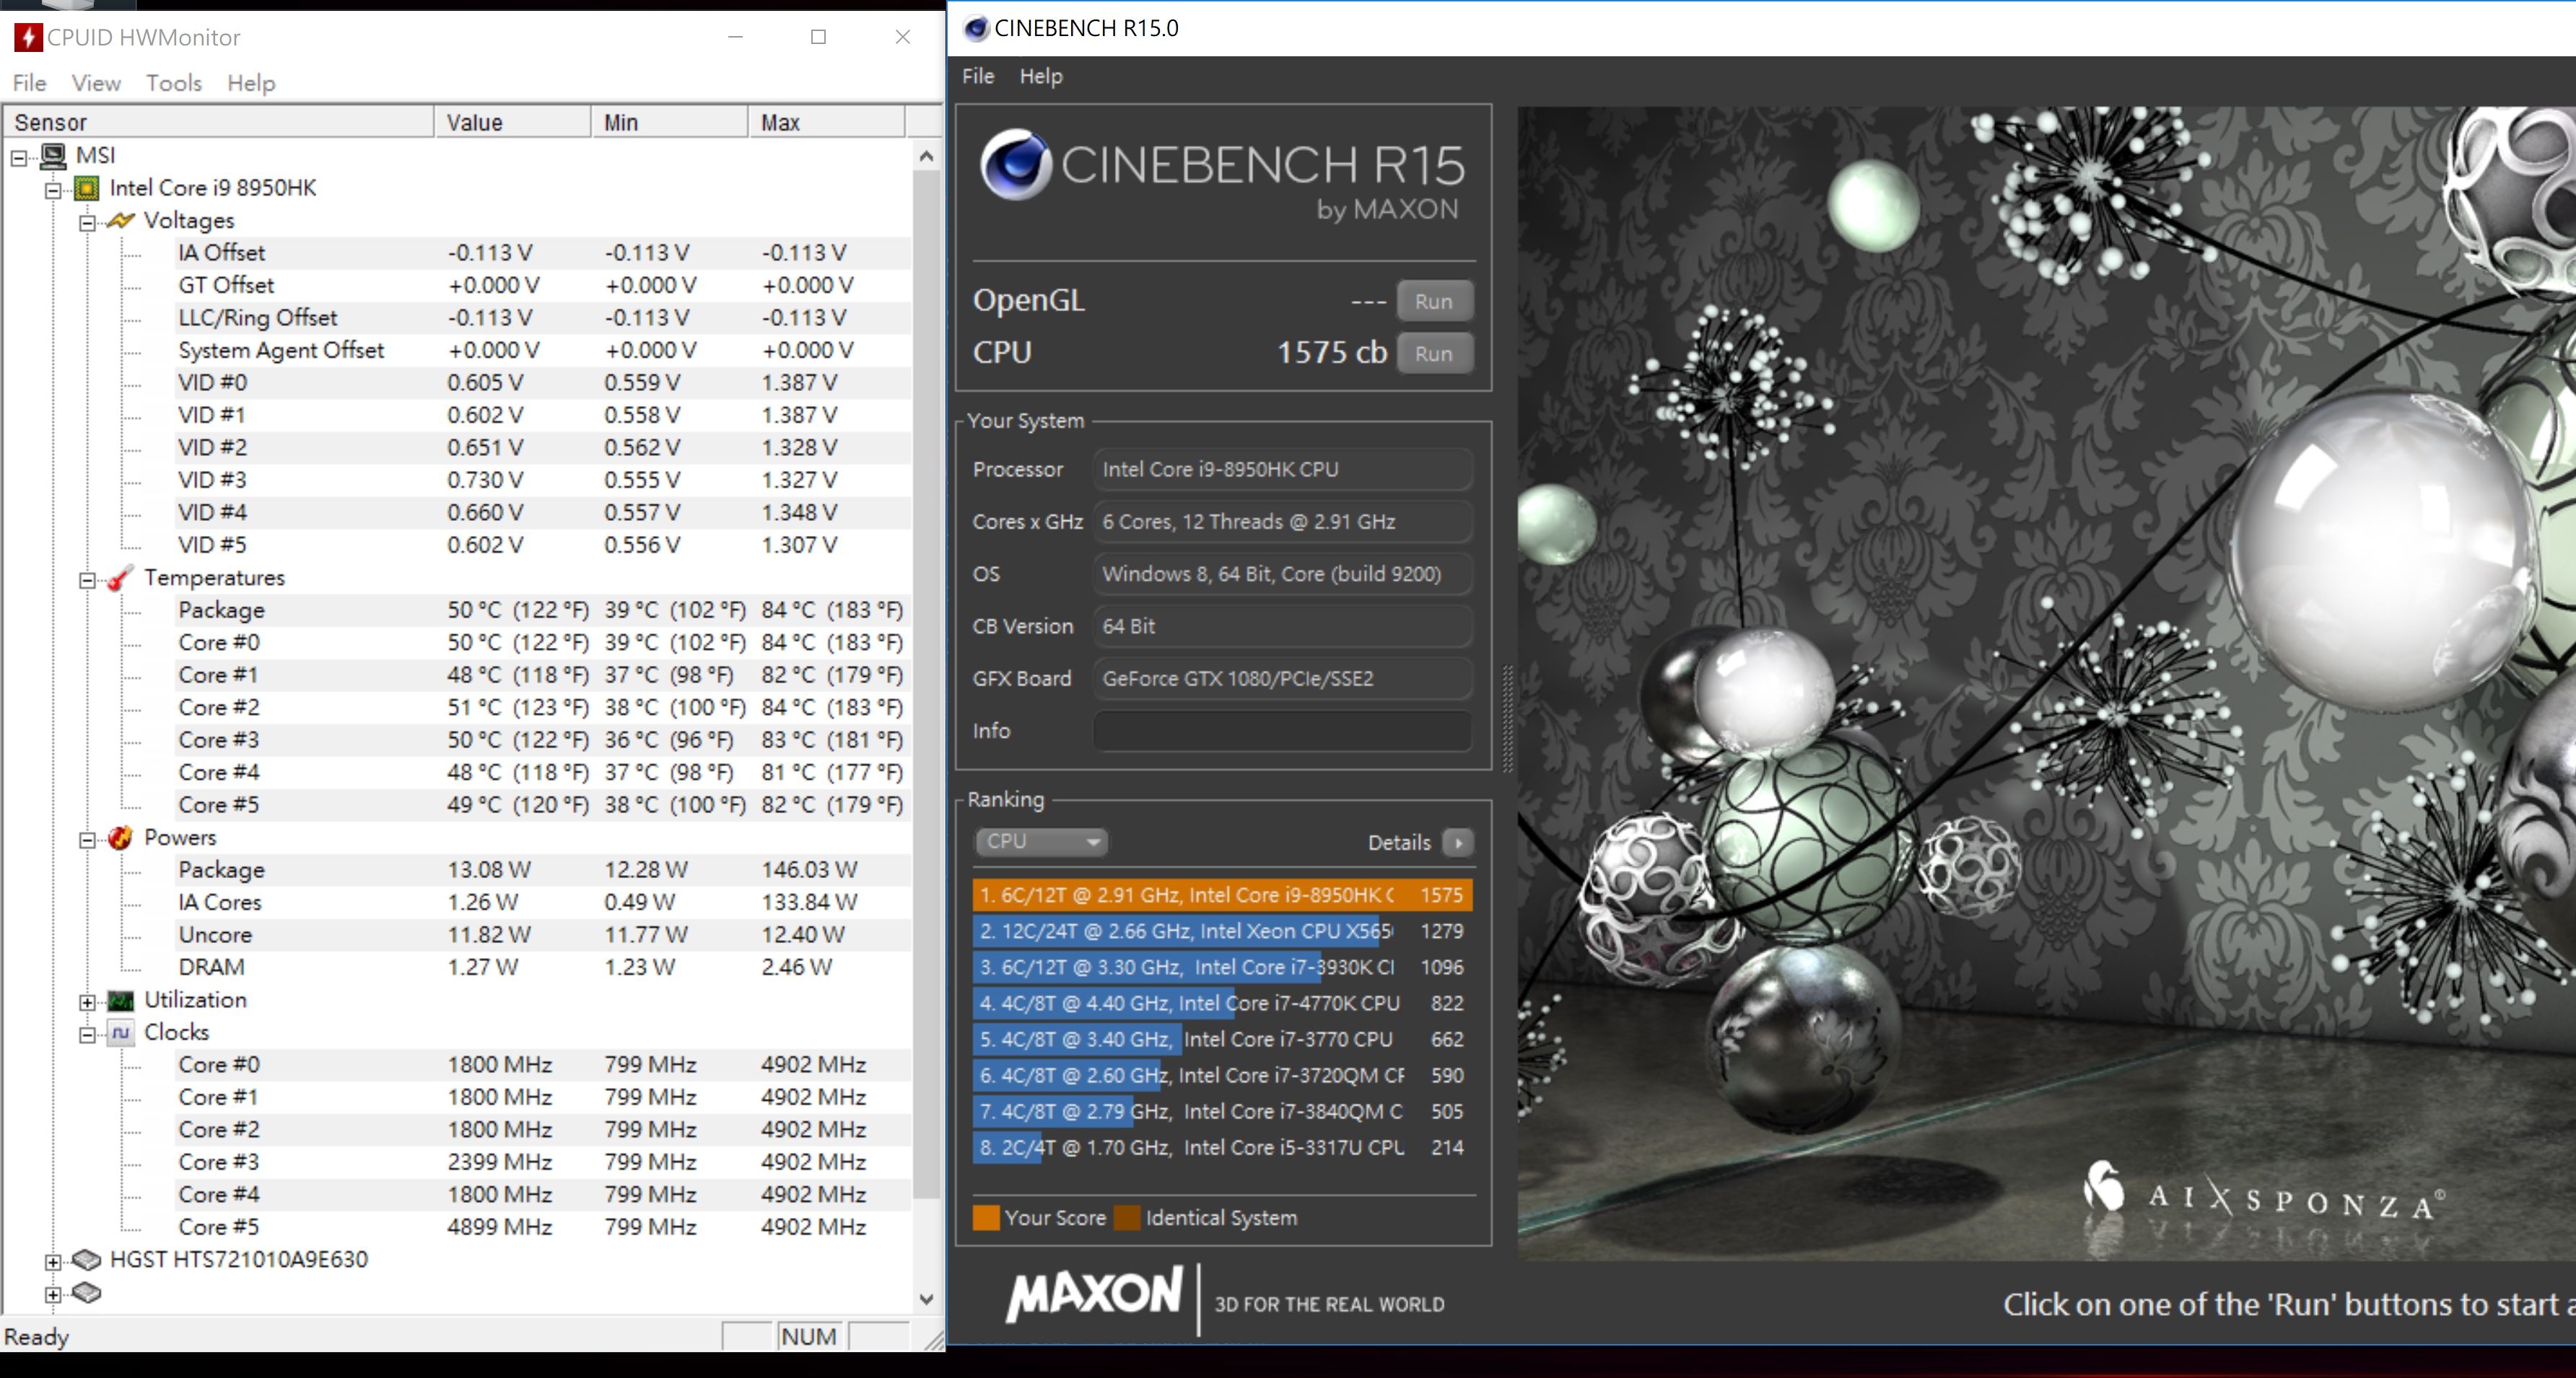Viewport: 2576px width, 1378px height.
Task: Open HWMonitor File menu
Action: click(x=29, y=83)
